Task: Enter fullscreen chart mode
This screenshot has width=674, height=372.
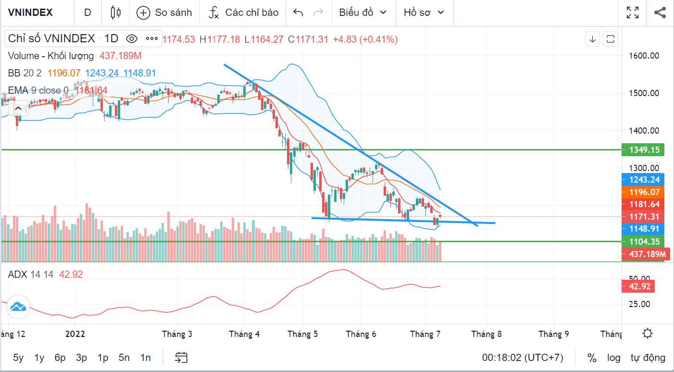Action: click(633, 12)
